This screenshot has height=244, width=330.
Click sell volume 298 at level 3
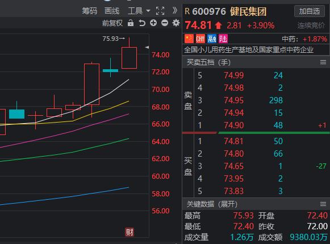point(276,100)
